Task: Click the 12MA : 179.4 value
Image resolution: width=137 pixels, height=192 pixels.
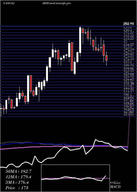Action: (18, 177)
